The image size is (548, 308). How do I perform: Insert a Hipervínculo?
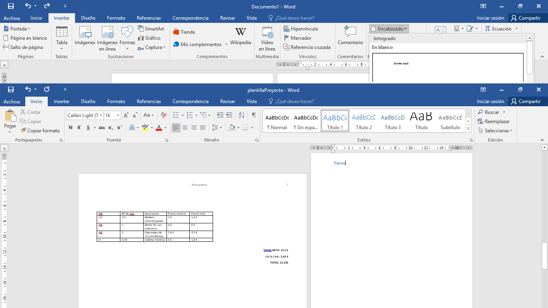click(x=301, y=29)
